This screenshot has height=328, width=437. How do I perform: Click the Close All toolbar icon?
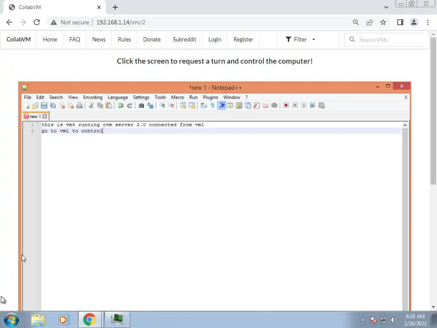click(71, 105)
